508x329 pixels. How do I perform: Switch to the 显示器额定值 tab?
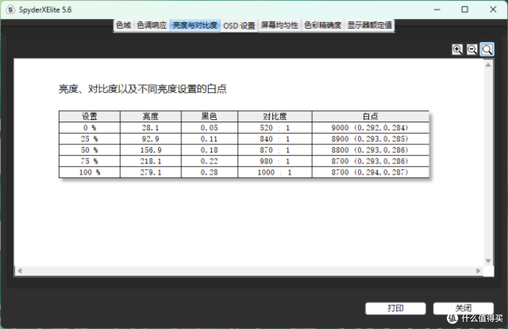tap(370, 25)
